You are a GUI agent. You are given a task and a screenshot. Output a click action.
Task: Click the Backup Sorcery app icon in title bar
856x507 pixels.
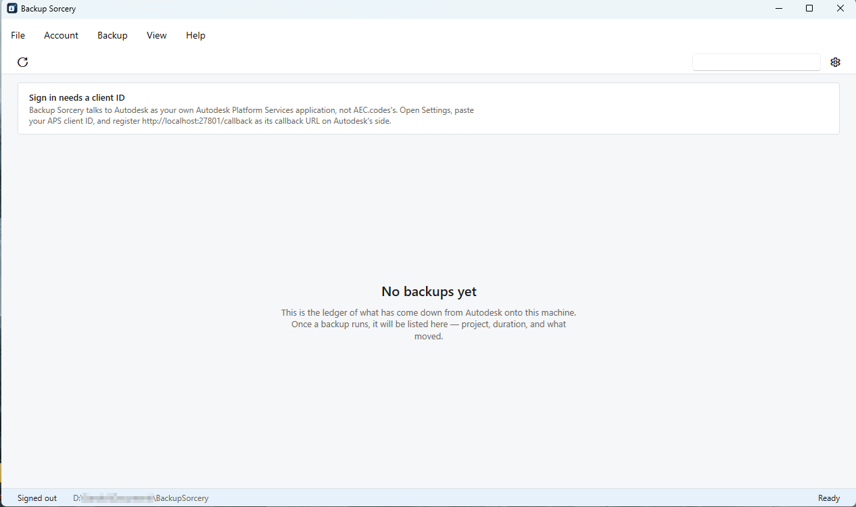coord(11,9)
